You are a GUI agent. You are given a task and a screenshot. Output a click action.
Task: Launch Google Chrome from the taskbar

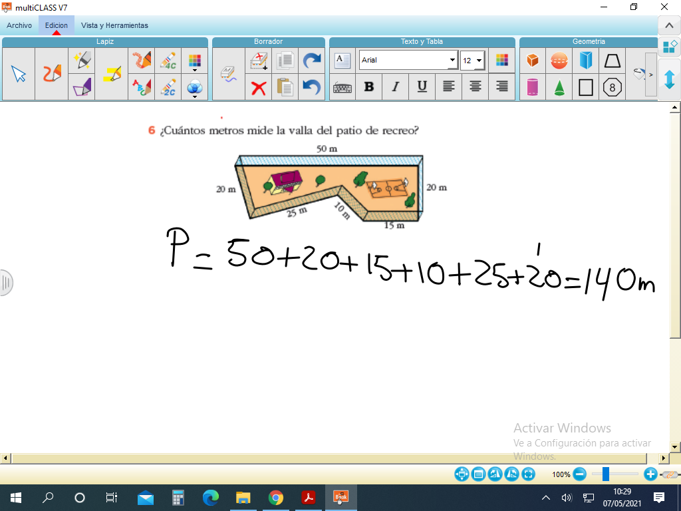tap(276, 498)
